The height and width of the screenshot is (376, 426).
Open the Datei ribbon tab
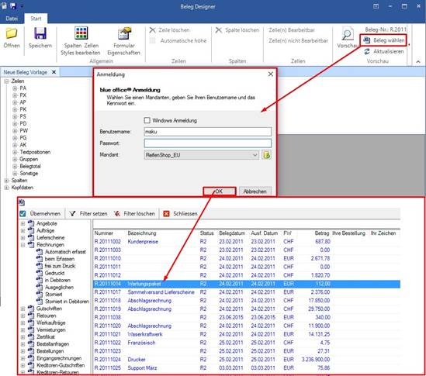pyautogui.click(x=12, y=19)
